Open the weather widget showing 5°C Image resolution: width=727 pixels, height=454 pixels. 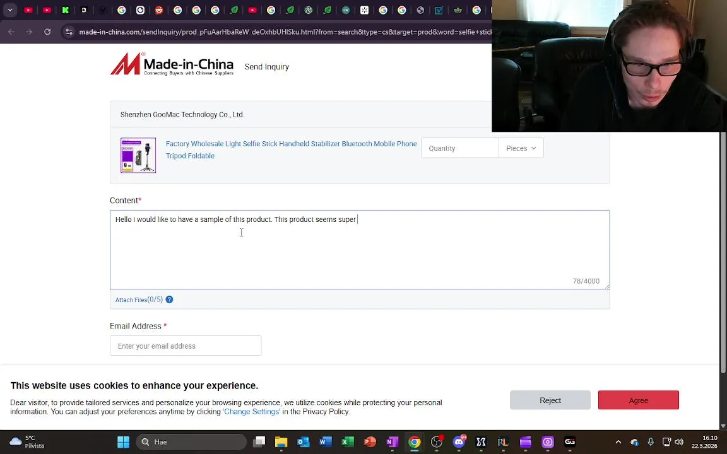click(x=27, y=442)
